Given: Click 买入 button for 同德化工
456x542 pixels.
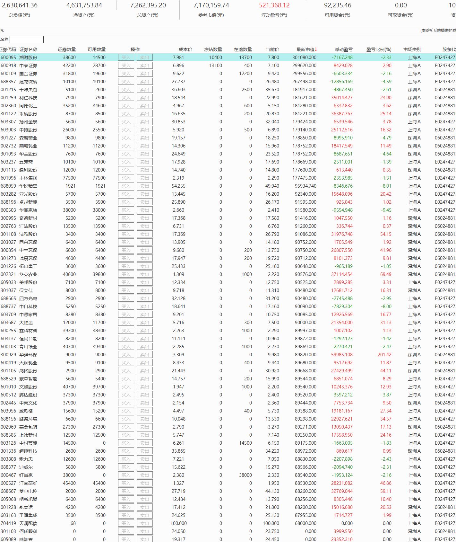Looking at the screenshot, I should [126, 106].
